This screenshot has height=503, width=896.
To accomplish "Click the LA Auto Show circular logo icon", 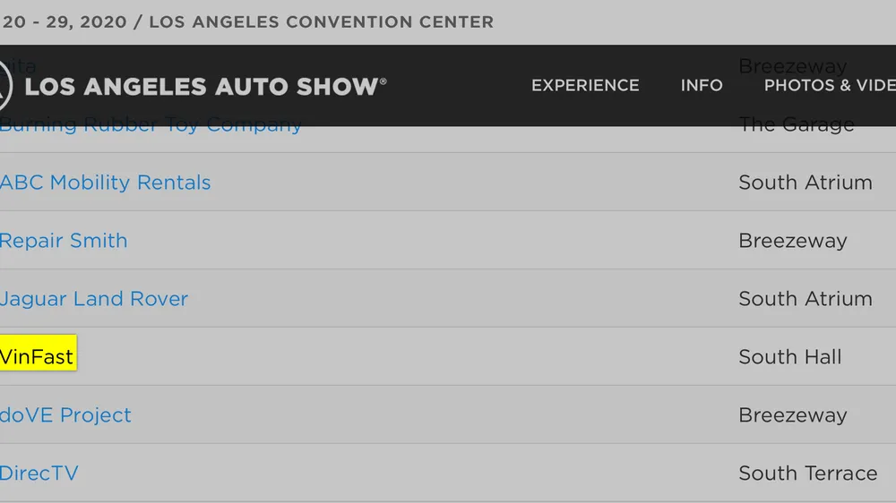I will (5, 86).
